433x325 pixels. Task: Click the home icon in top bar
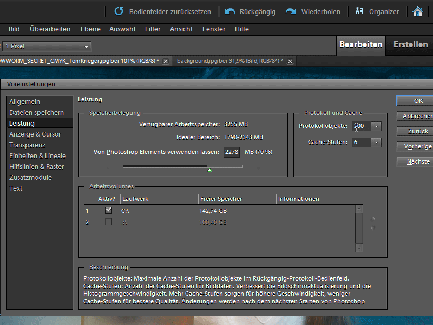click(x=417, y=11)
